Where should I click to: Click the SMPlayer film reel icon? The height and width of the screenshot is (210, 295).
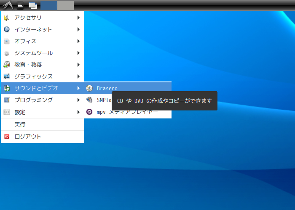coord(89,100)
